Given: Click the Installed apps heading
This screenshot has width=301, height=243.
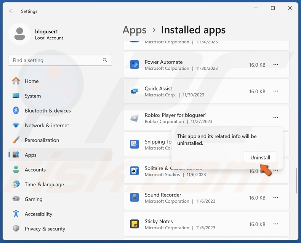Looking at the screenshot, I should (193, 30).
